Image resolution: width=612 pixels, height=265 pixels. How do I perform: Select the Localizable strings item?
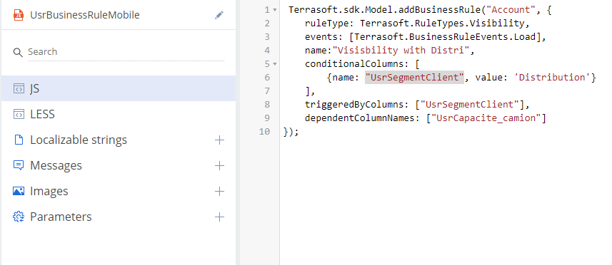point(119,140)
